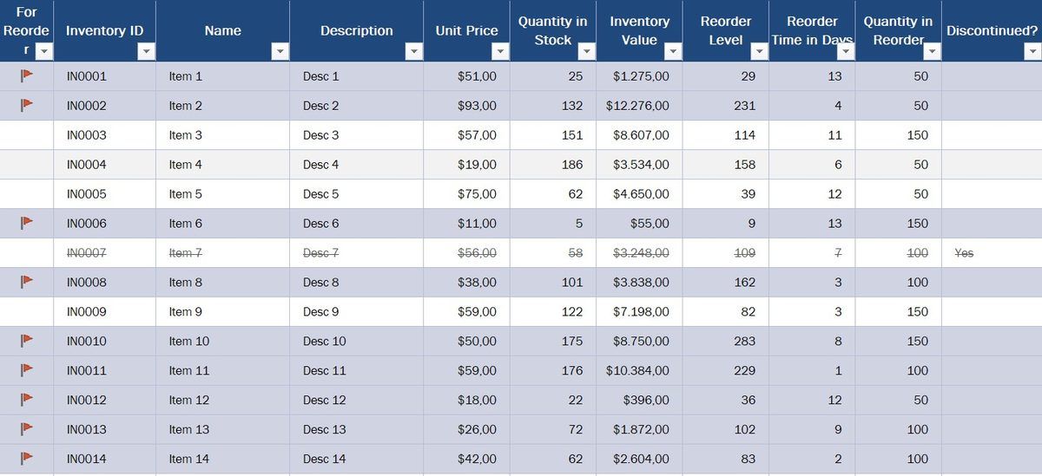The height and width of the screenshot is (476, 1042).
Task: Select the Inventory Value header cell
Action: pos(639,30)
